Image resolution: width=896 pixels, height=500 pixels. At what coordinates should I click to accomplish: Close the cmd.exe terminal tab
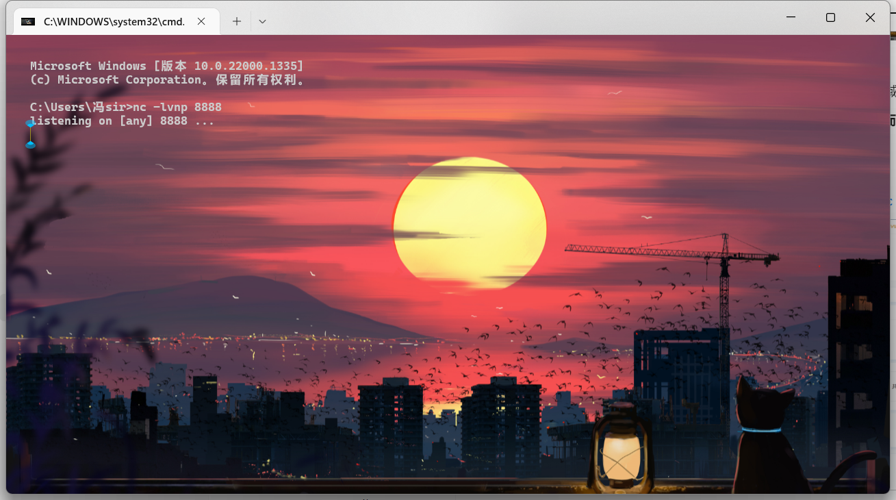tap(201, 21)
